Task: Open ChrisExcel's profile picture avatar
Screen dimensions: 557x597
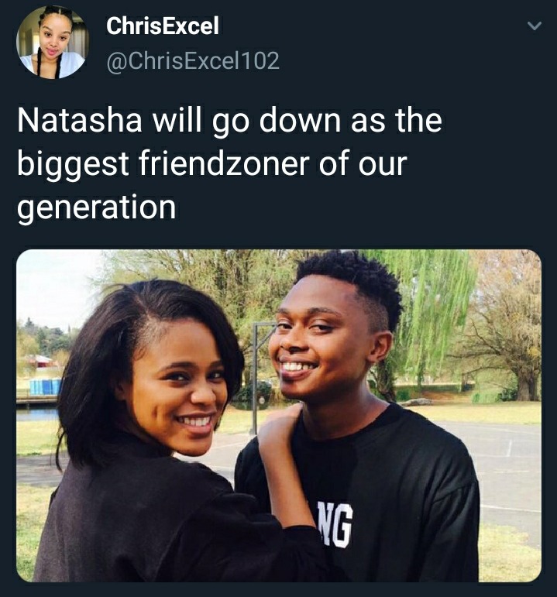Action: pyautogui.click(x=52, y=43)
